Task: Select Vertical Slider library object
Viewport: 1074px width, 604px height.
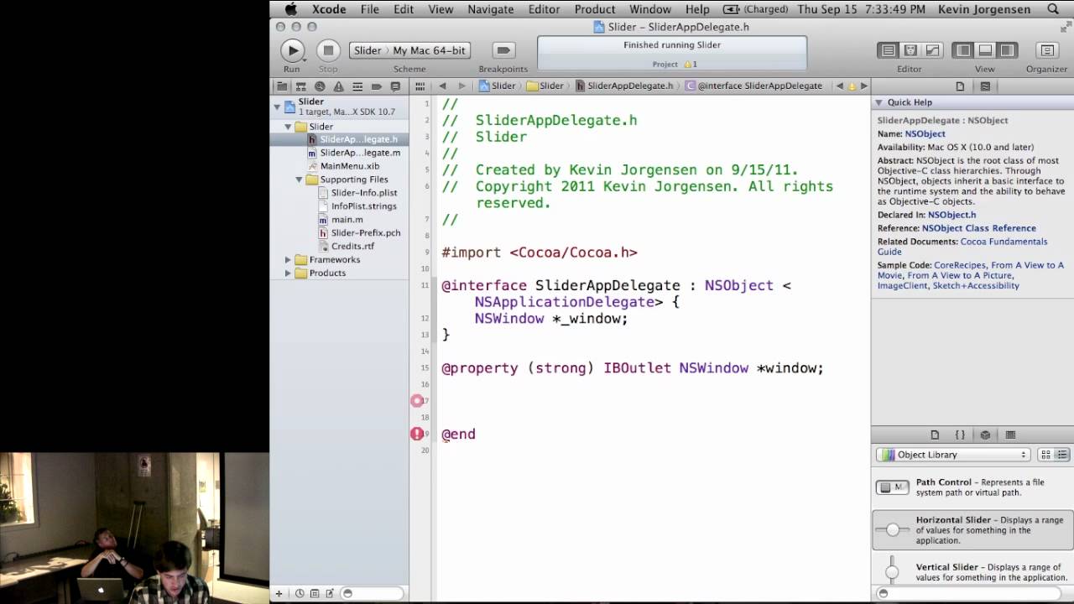Action: tap(972, 572)
